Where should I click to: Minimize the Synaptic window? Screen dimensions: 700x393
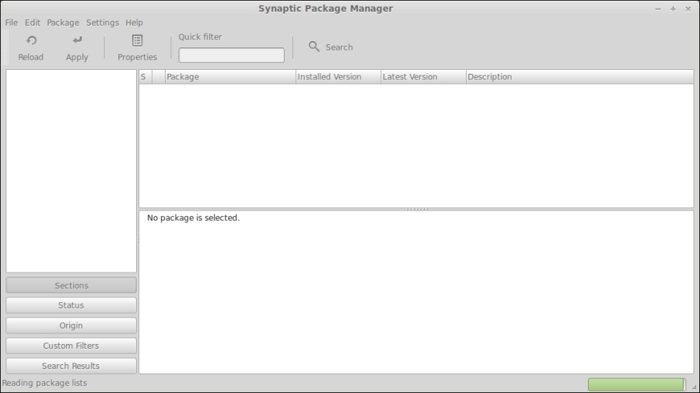[658, 9]
